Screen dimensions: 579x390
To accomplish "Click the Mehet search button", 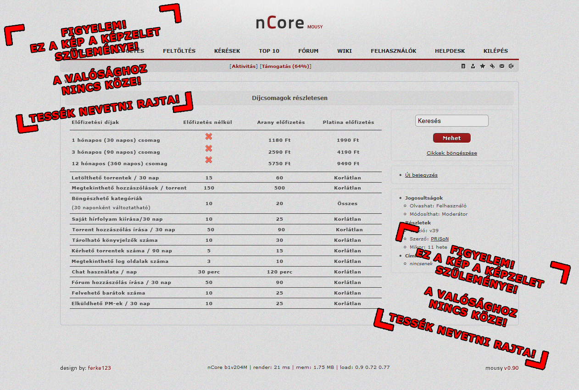I will [452, 138].
